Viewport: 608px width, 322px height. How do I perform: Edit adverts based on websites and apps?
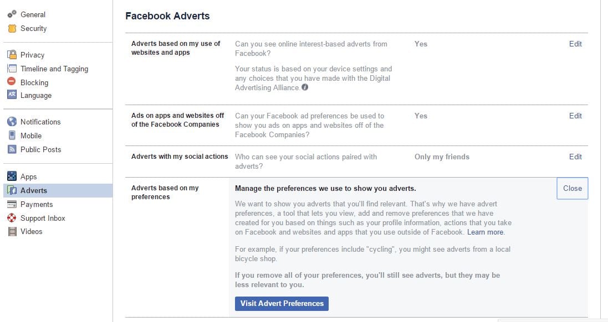tap(575, 44)
